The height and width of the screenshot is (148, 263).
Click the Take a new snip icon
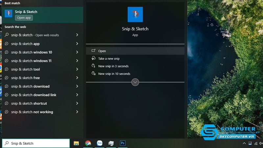[93, 58]
